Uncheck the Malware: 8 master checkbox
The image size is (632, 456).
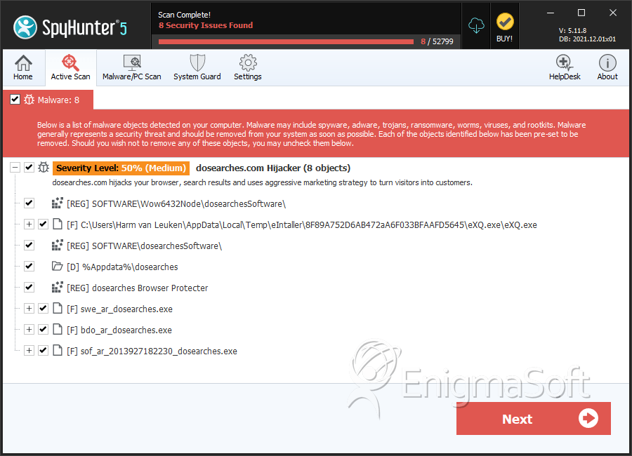point(15,100)
